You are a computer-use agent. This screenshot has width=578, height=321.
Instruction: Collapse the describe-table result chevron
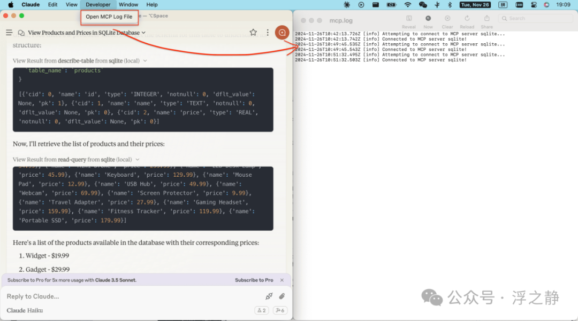coord(145,61)
